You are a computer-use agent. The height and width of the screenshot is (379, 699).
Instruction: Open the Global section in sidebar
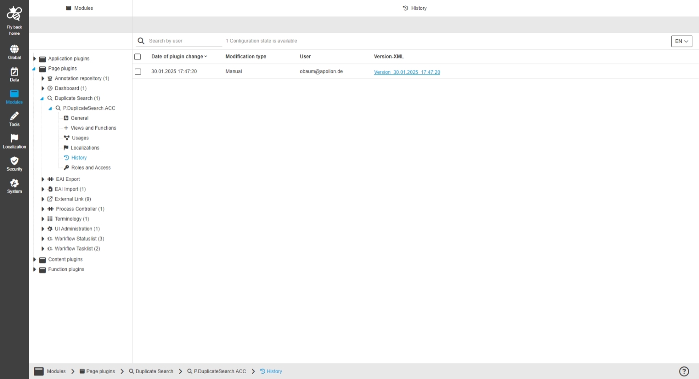[x=14, y=52]
